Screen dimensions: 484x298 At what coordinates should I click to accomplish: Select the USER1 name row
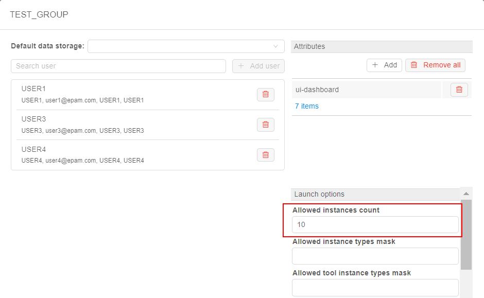[33, 89]
